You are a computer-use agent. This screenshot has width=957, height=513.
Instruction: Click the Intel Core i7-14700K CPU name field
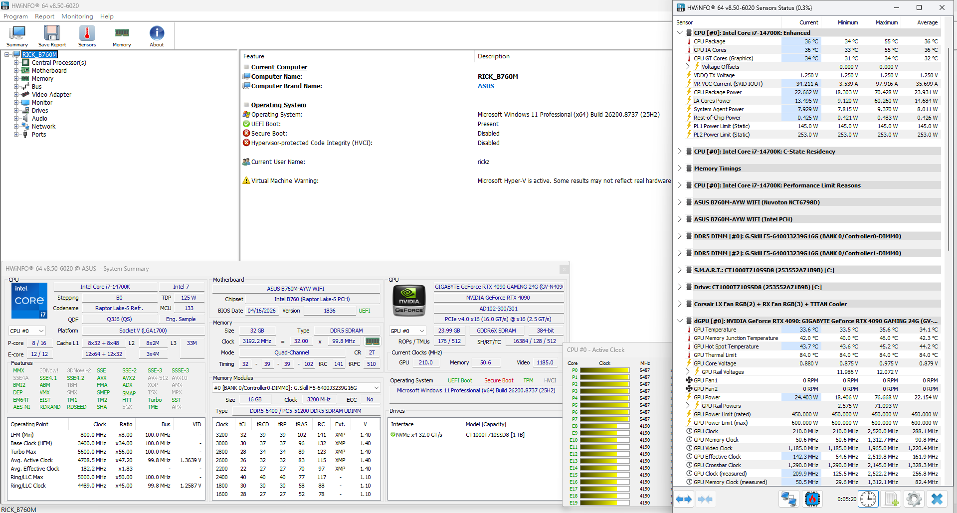105,287
